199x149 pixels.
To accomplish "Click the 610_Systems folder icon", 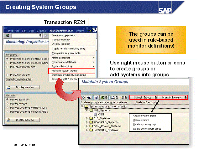I will [91, 118].
